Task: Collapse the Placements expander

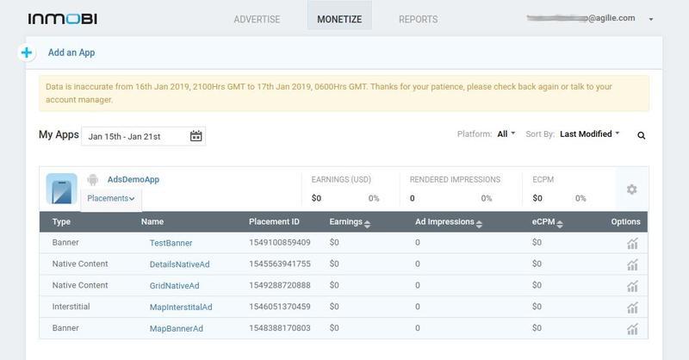Action: coord(111,199)
